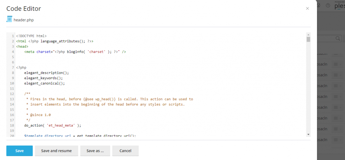Image resolution: width=345 pixels, height=160 pixels.
Task: Click the Plesk logo behind the dialog
Action: click(340, 5)
